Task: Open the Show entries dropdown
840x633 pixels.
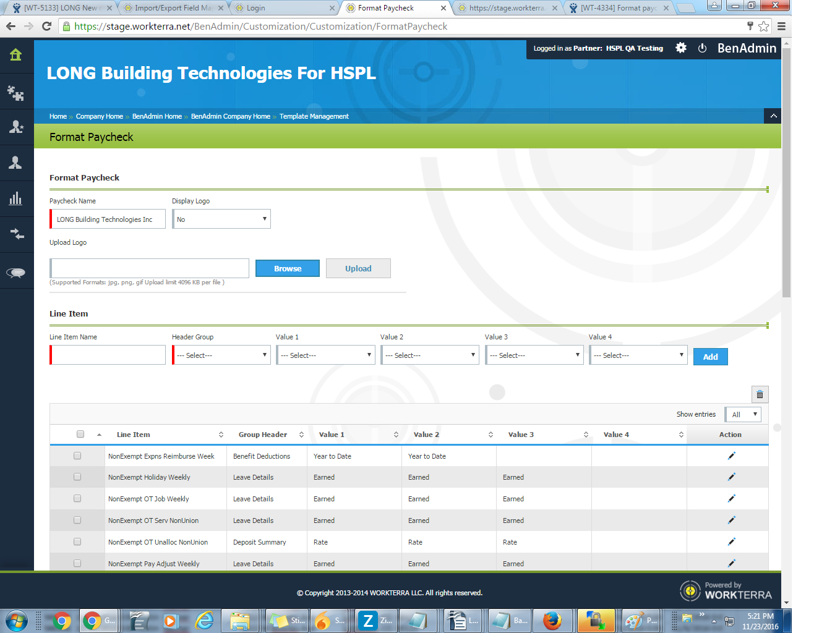Action: coord(743,414)
